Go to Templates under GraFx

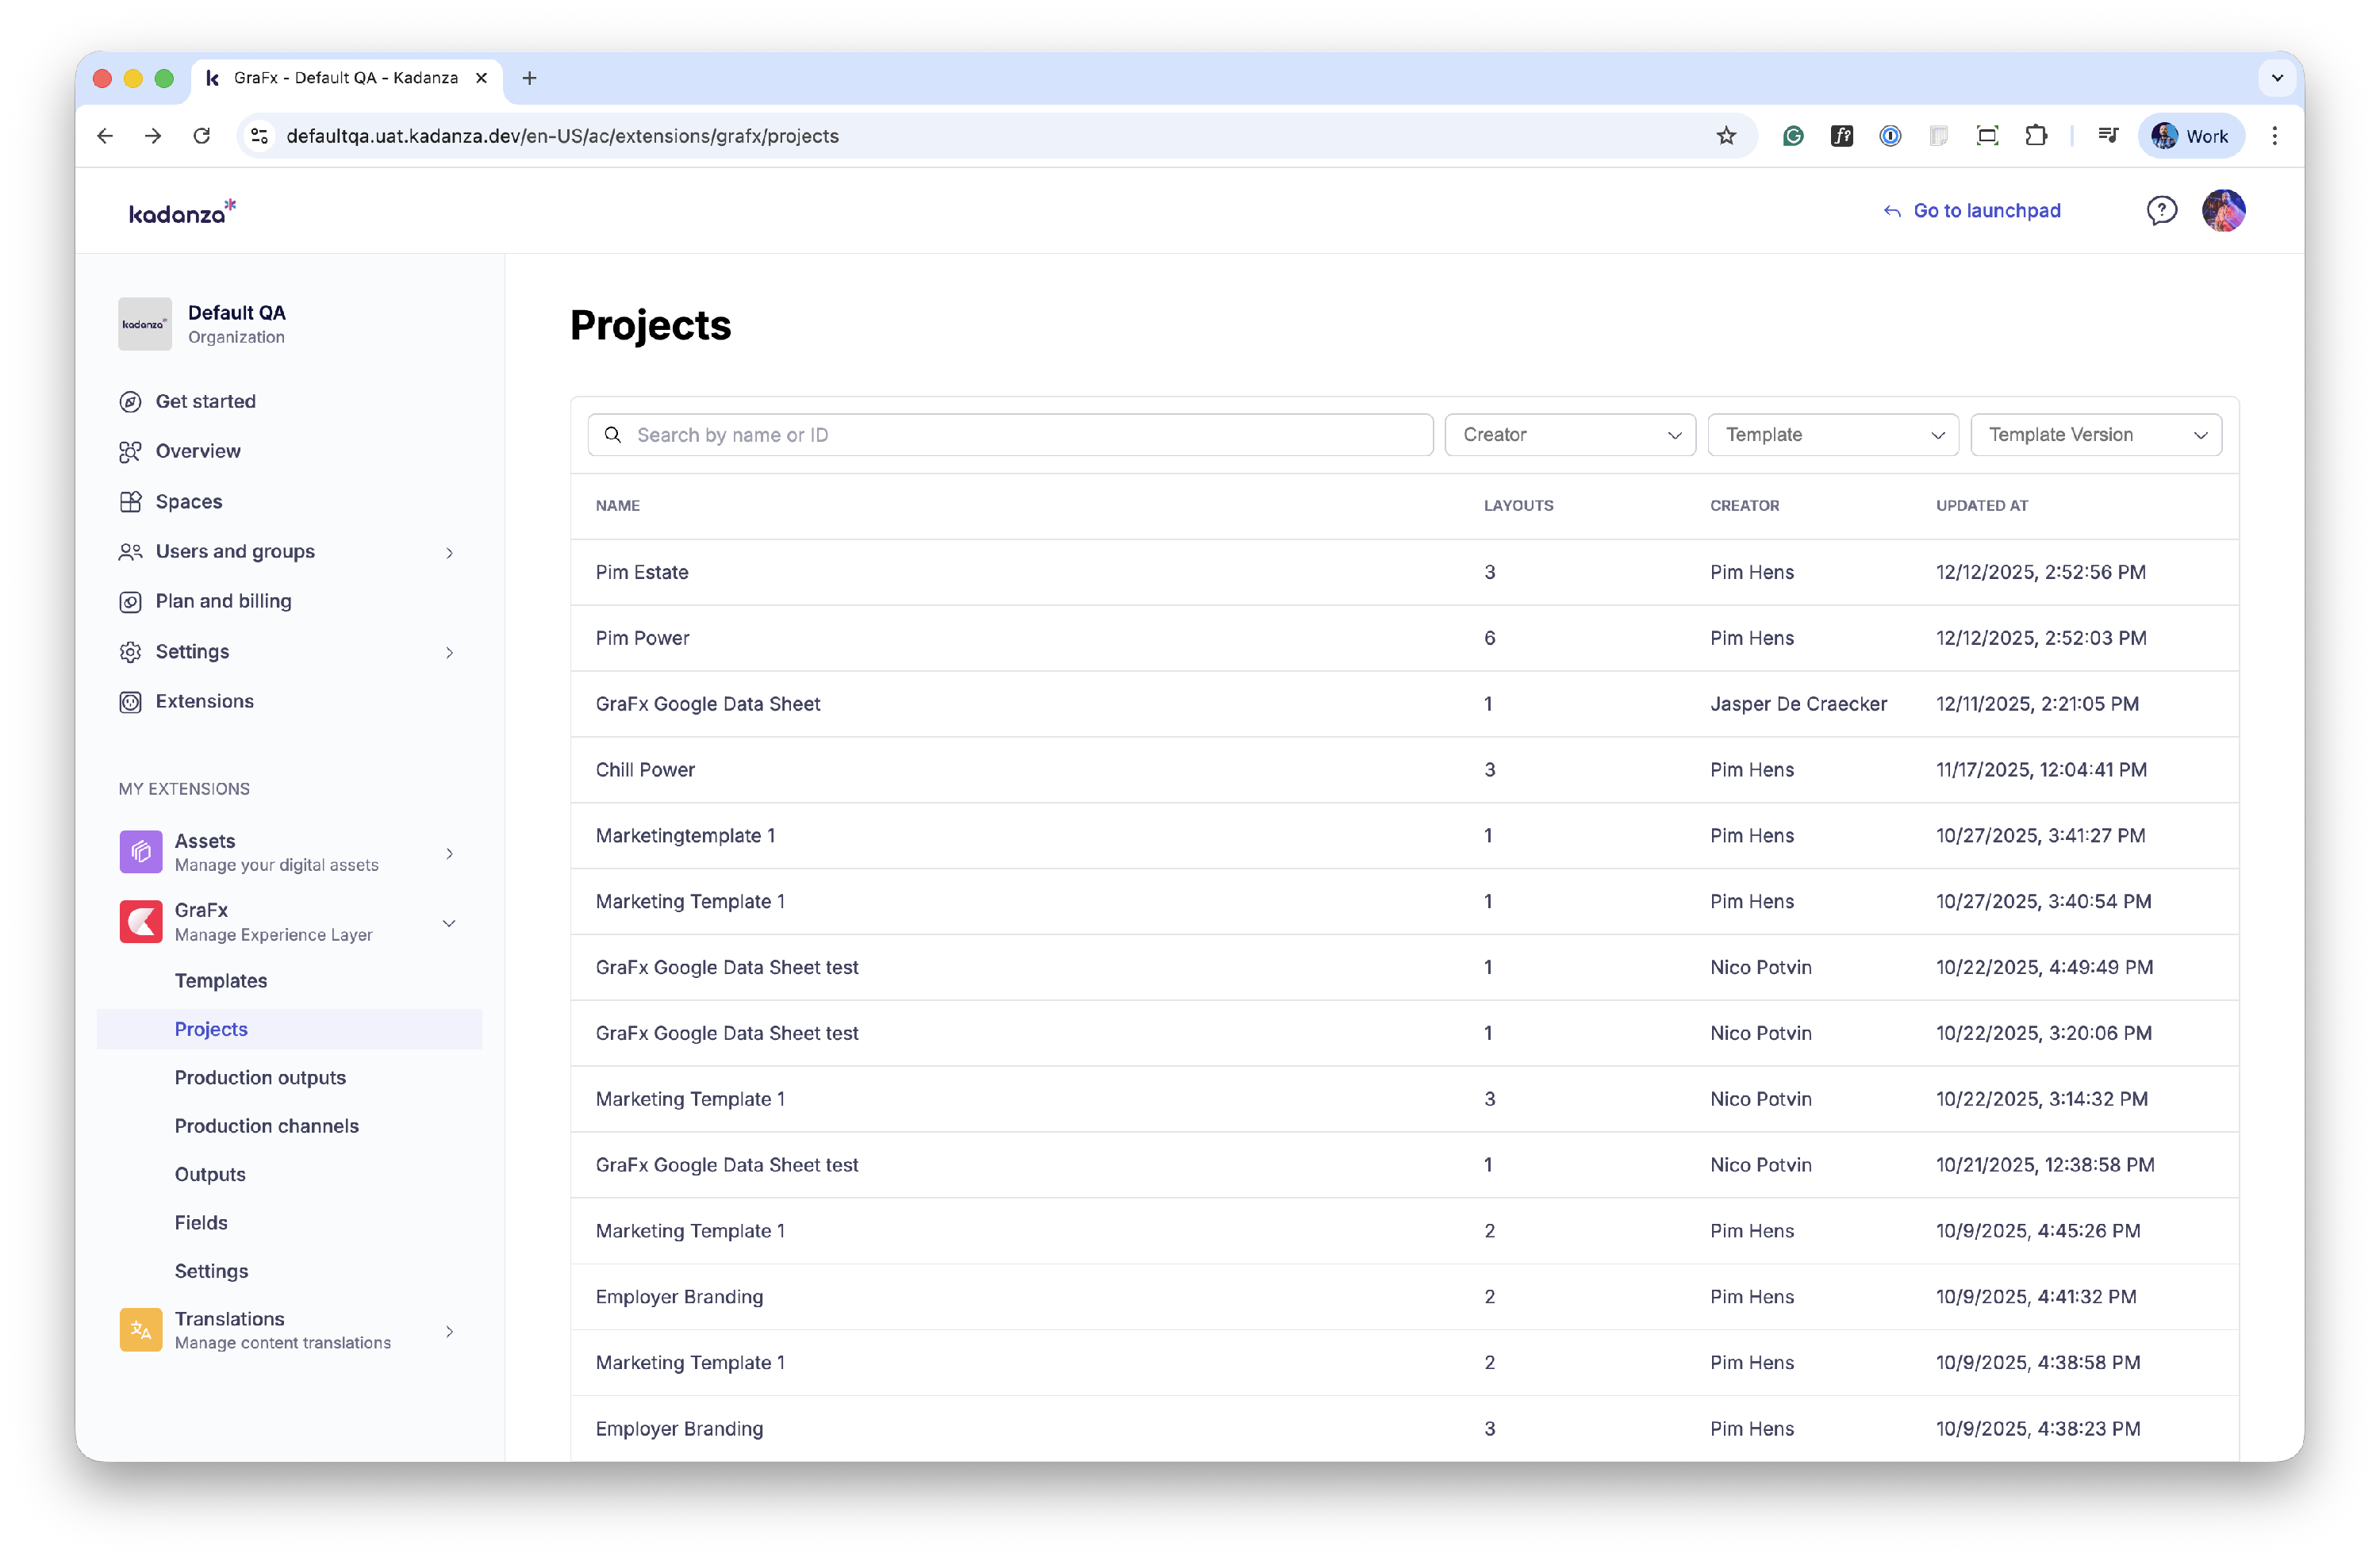221,980
